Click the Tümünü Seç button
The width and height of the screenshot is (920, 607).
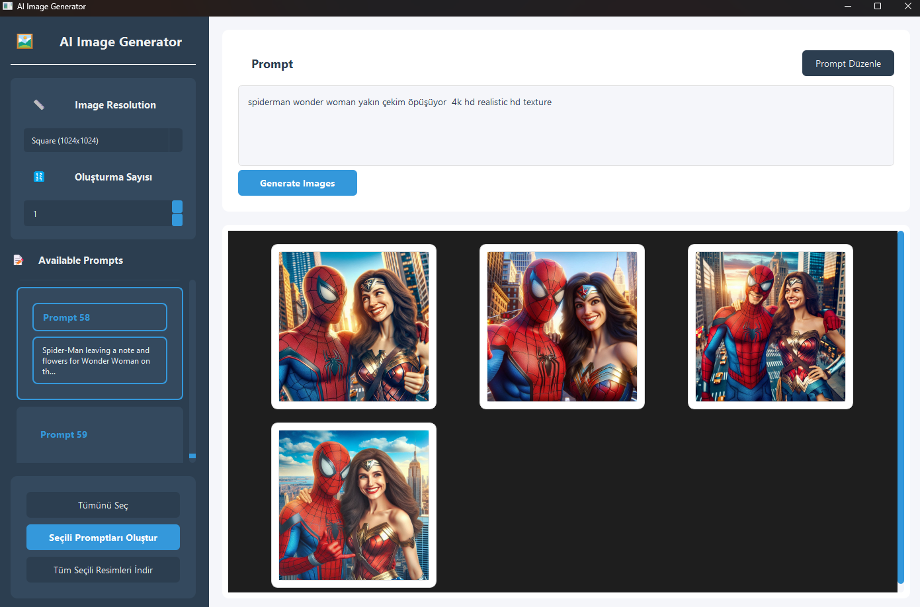103,505
